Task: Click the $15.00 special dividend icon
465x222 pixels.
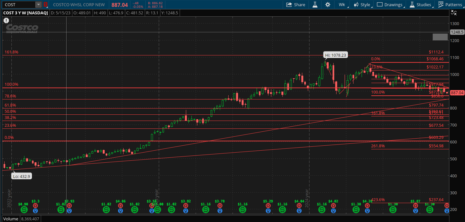Action: pos(157,209)
